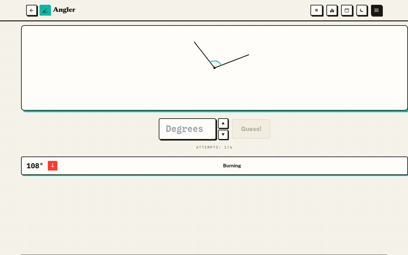Pause the game with the pause button
The image size is (408, 255).
(317, 10)
